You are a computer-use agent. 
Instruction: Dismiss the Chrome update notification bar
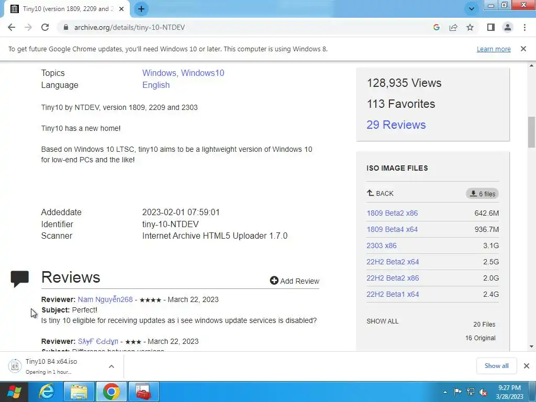[x=523, y=49]
